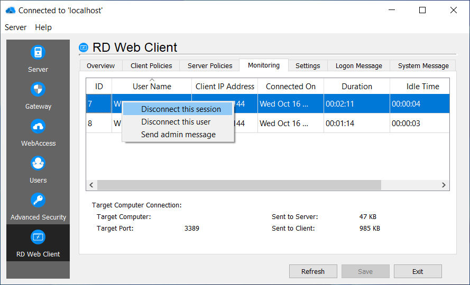Screen dimensions: 470x285
Task: Sort by Connected On column header
Action: pos(291,86)
